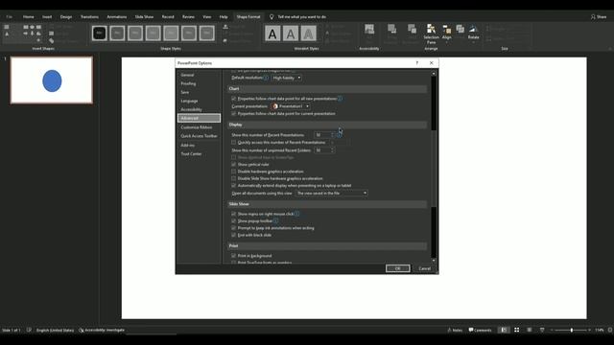Click info icon beside Default resolution

point(266,78)
